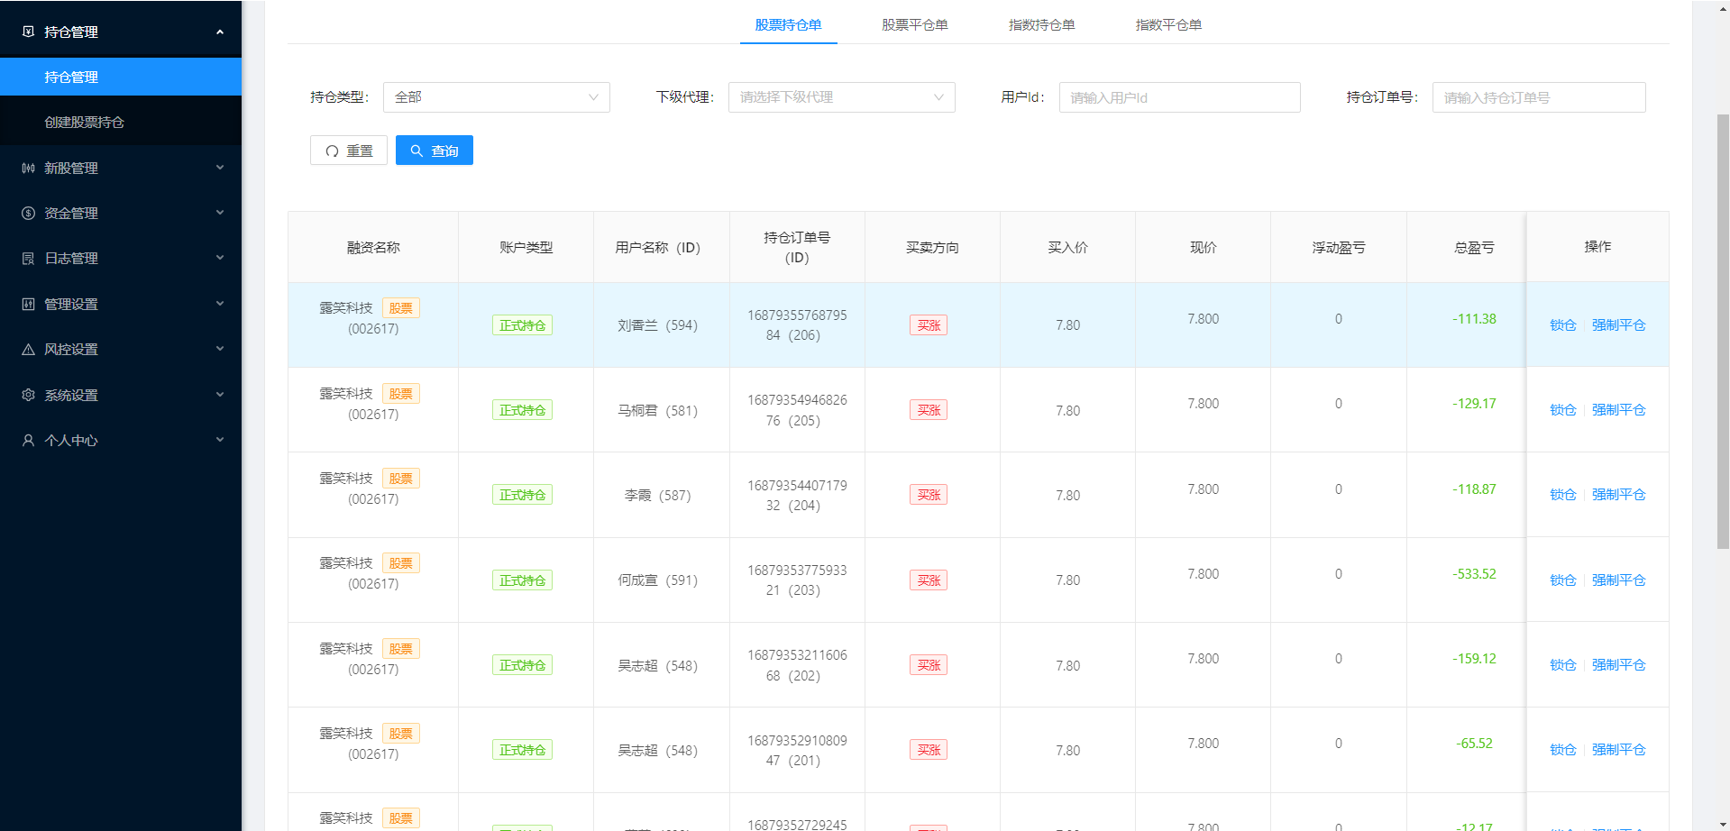Switch to the 股票平仓单 tab

914,25
